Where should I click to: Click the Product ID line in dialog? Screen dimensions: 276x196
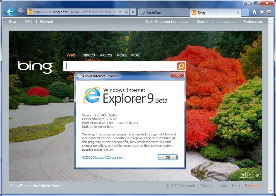pyautogui.click(x=110, y=123)
